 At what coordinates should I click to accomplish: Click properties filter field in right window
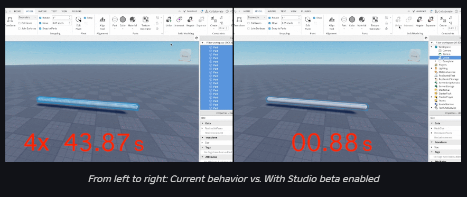point(445,118)
